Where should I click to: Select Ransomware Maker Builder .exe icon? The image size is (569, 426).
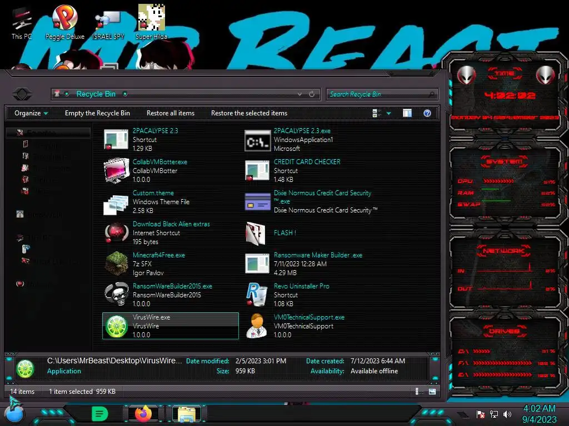257,263
